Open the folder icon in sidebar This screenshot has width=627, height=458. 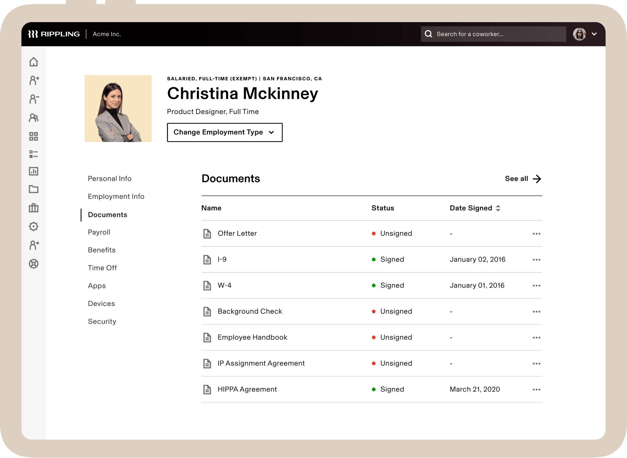point(34,189)
